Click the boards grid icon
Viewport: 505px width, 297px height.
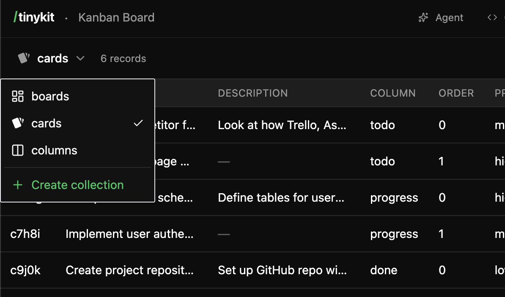pos(18,96)
